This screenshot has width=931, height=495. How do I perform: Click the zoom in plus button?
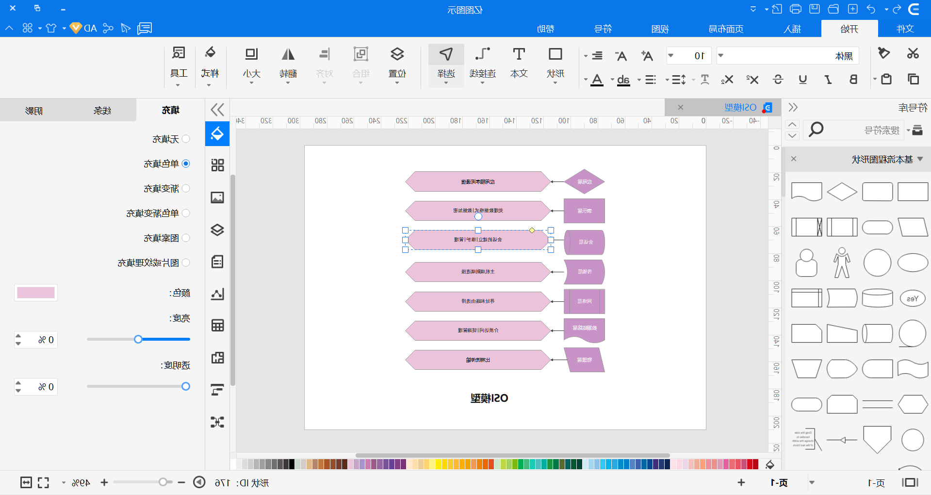coord(104,482)
